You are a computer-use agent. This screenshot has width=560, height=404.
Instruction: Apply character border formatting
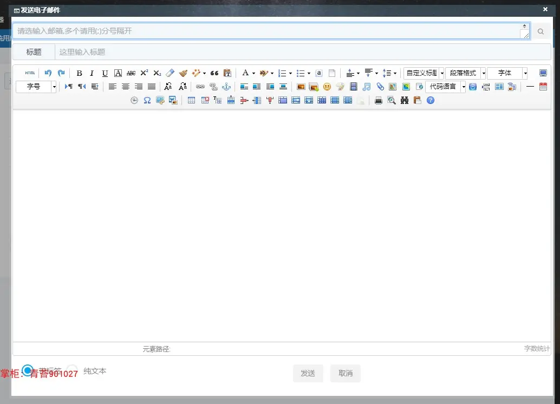pos(118,73)
